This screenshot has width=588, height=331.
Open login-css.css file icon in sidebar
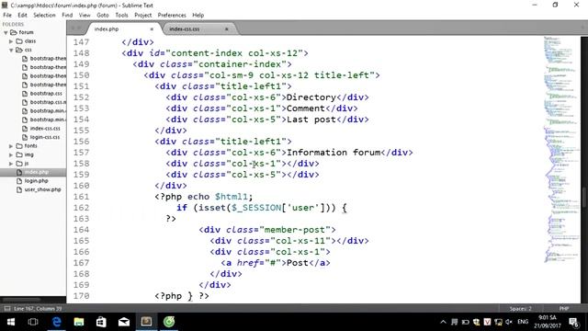[x=25, y=137]
